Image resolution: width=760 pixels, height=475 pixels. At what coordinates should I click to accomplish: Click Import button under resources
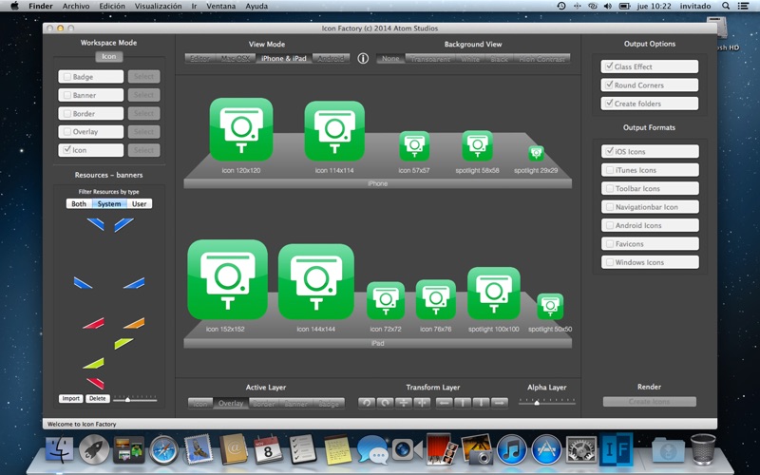pos(70,398)
